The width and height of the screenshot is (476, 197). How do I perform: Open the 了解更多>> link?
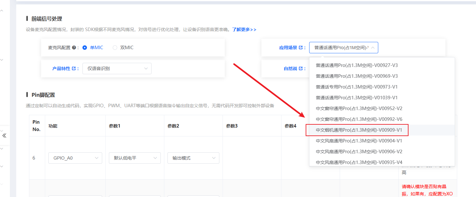click(x=244, y=30)
